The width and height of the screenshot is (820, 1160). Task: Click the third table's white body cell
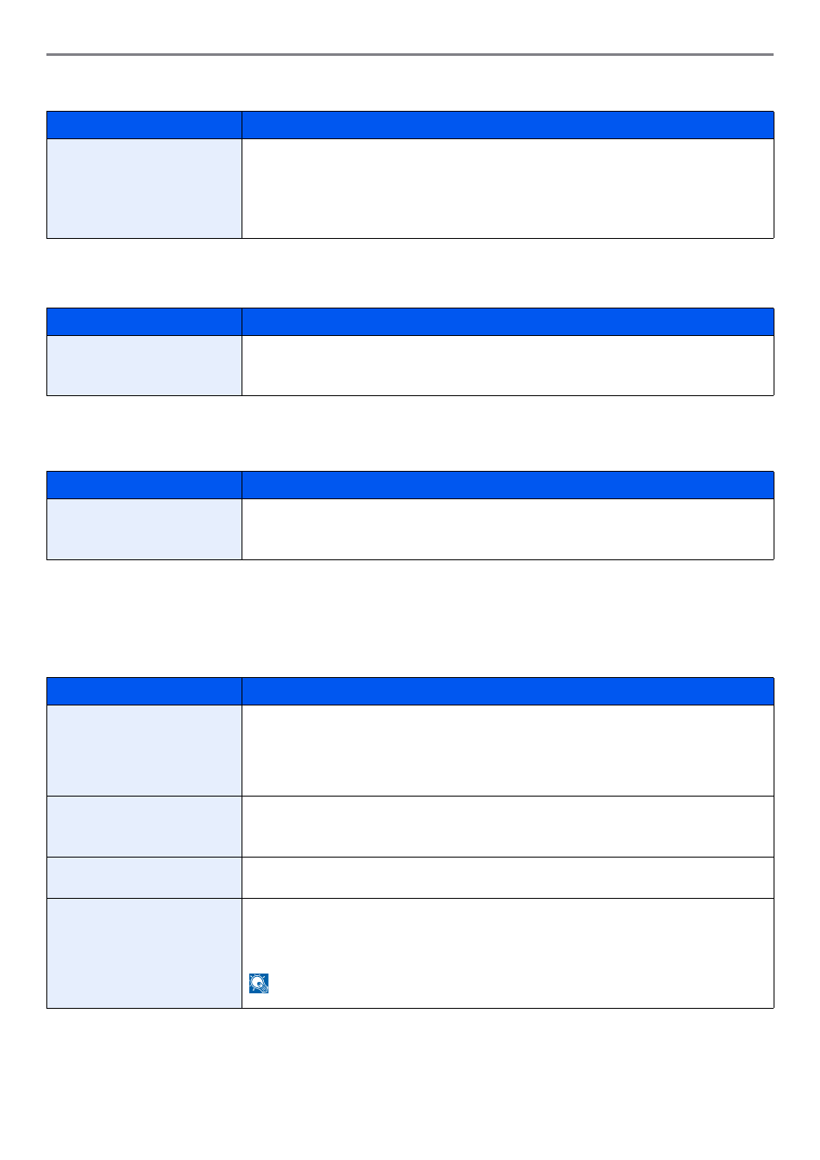(x=508, y=529)
